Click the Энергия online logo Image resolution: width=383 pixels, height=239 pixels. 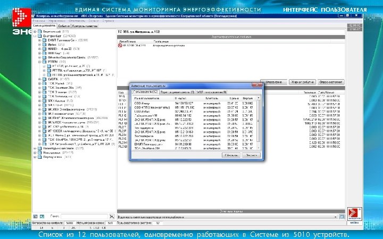(354, 216)
